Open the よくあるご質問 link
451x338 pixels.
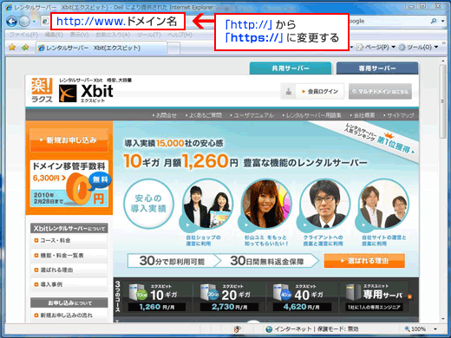pos(204,115)
